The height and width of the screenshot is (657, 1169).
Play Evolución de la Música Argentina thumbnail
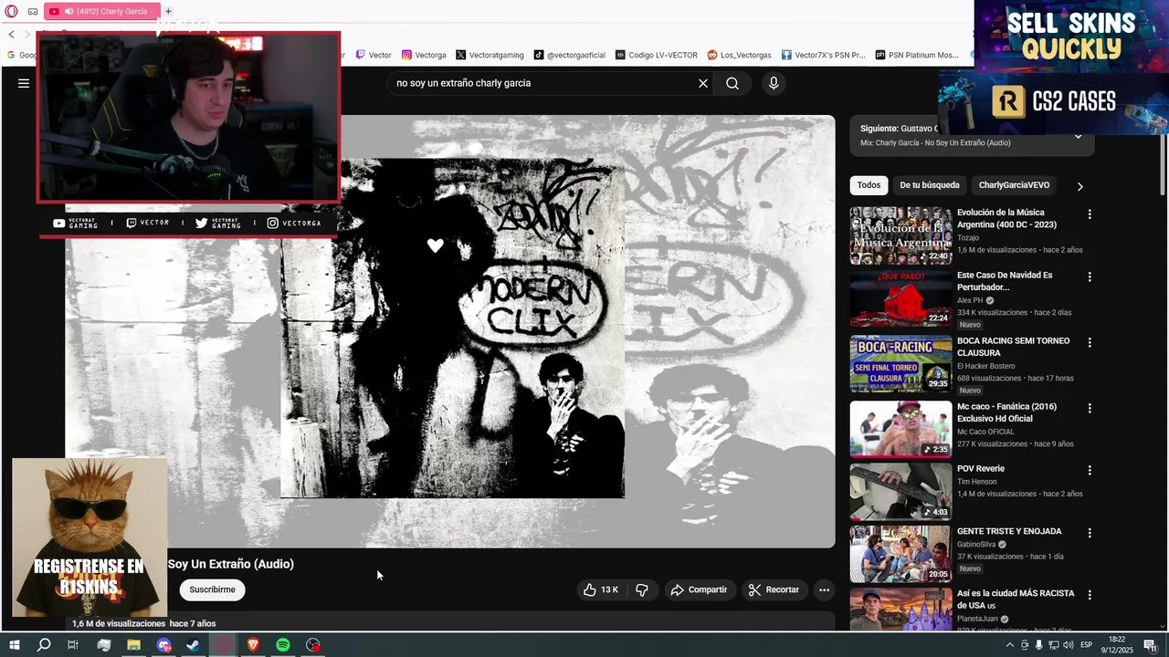point(900,235)
